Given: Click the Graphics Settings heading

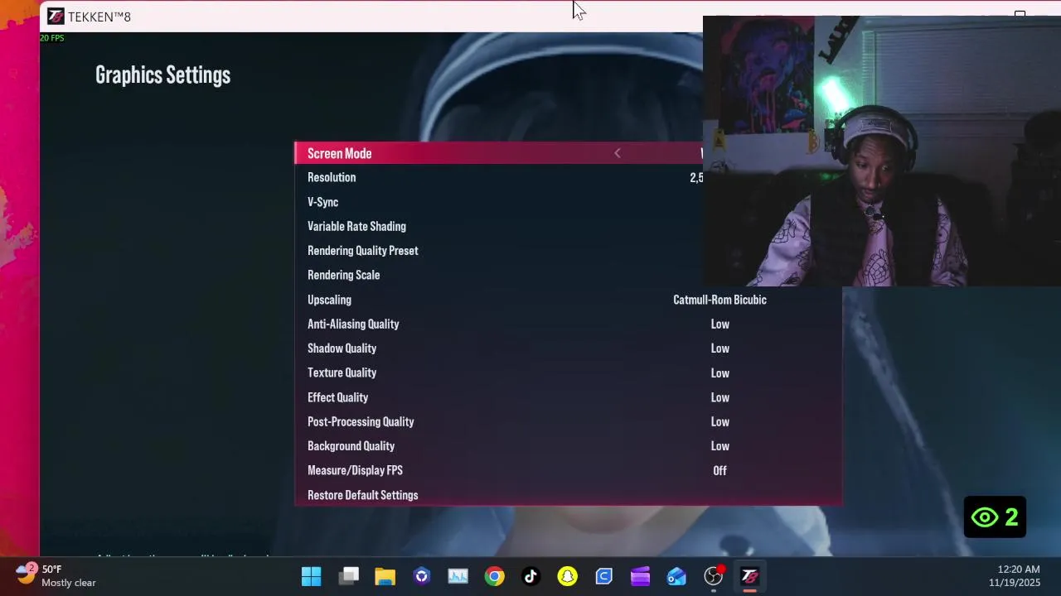Looking at the screenshot, I should click(162, 75).
